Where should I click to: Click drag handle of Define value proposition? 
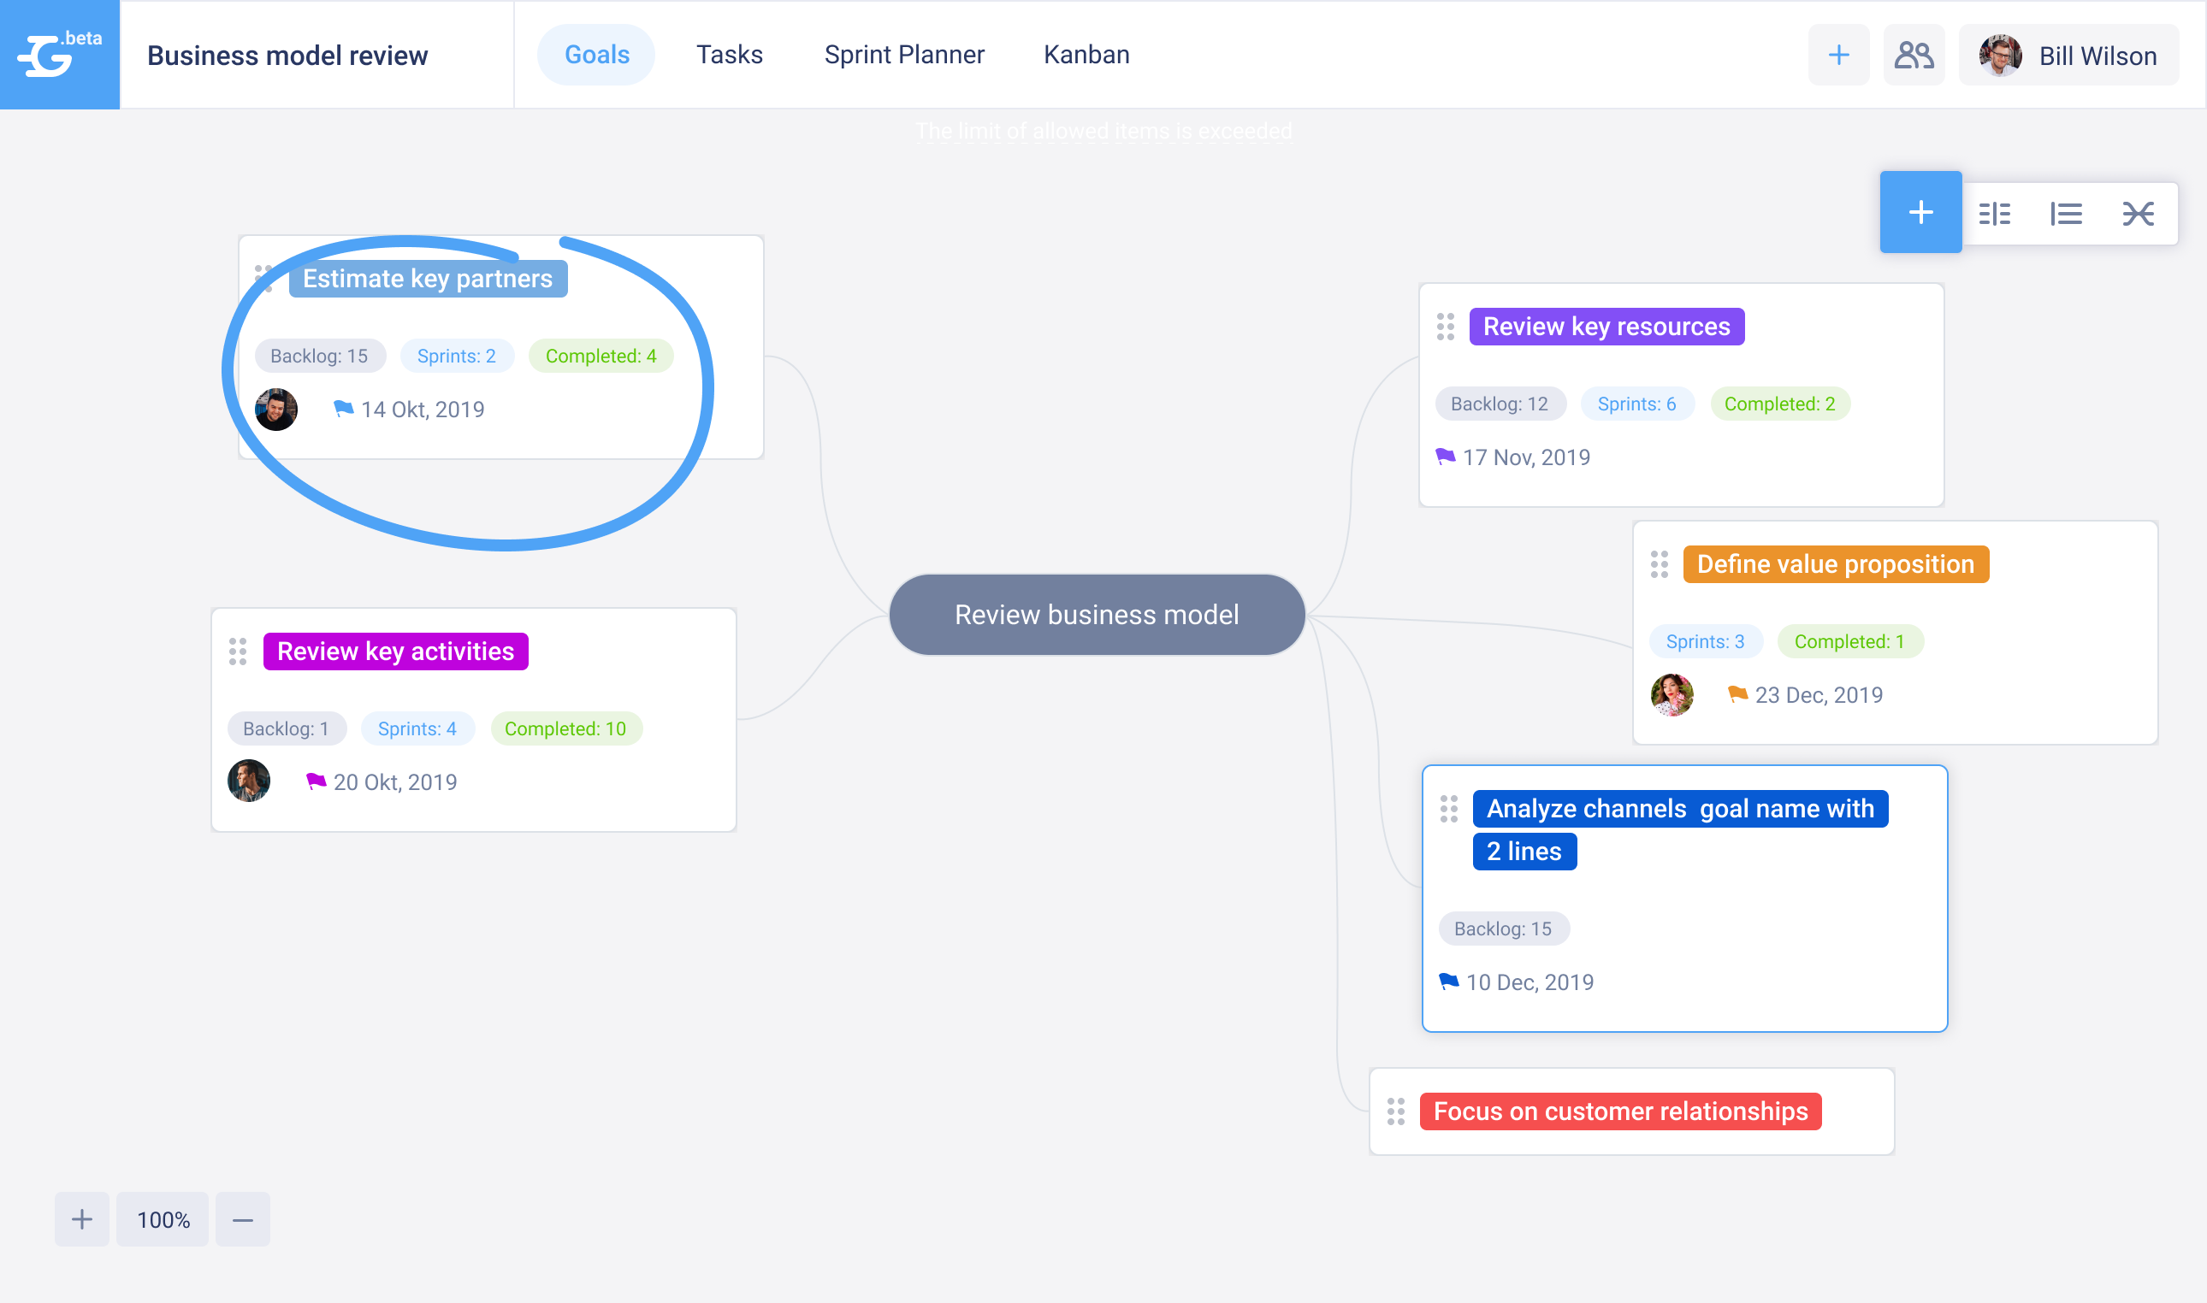click(x=1658, y=564)
